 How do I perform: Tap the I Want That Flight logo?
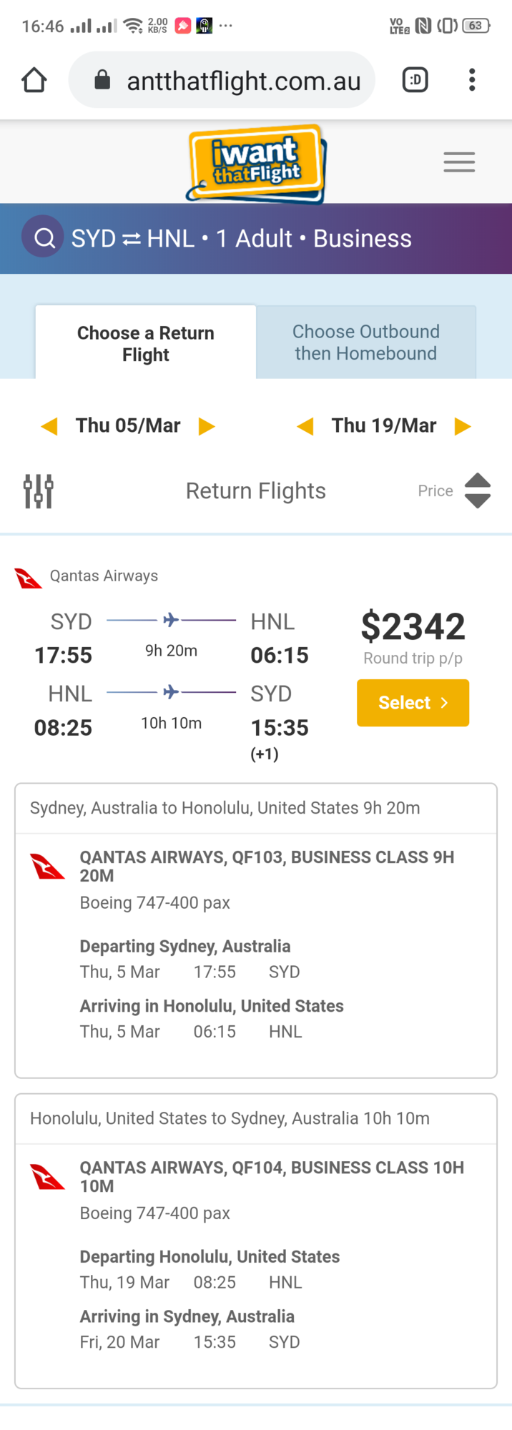pyautogui.click(x=256, y=163)
